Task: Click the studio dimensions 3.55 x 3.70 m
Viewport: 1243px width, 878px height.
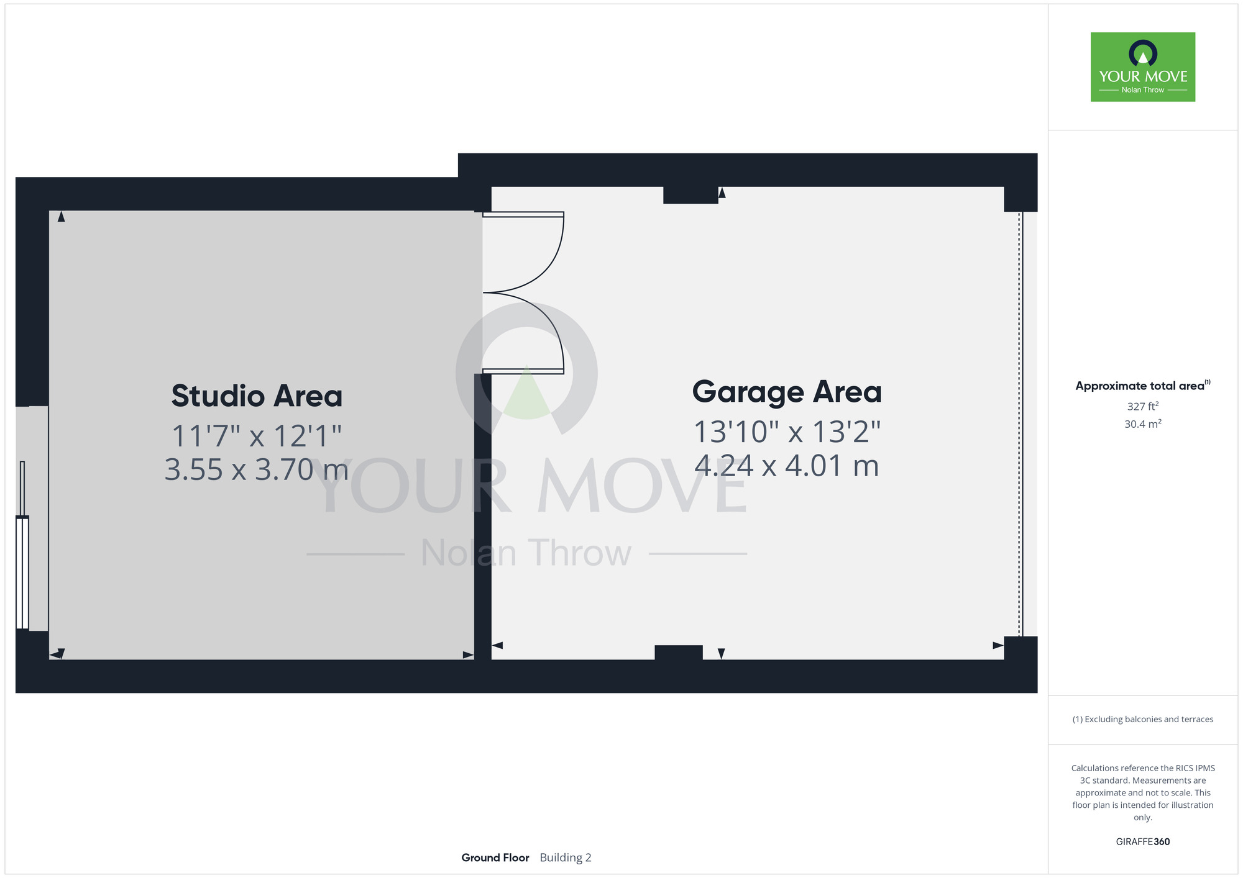Action: pos(257,469)
